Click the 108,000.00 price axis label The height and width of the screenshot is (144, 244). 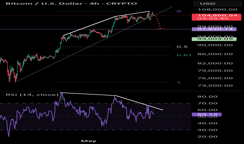pyautogui.click(x=217, y=9)
